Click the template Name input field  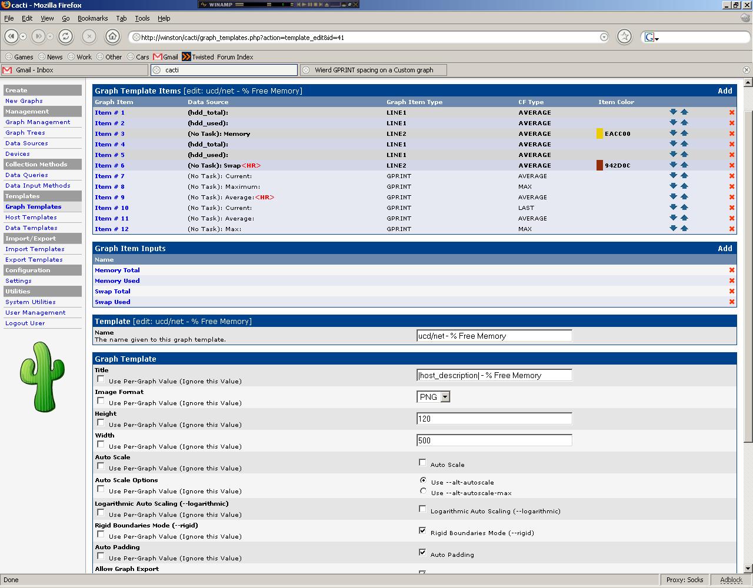[x=494, y=336]
